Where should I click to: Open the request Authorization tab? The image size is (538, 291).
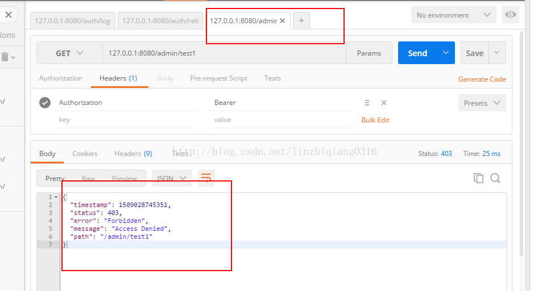(x=61, y=78)
